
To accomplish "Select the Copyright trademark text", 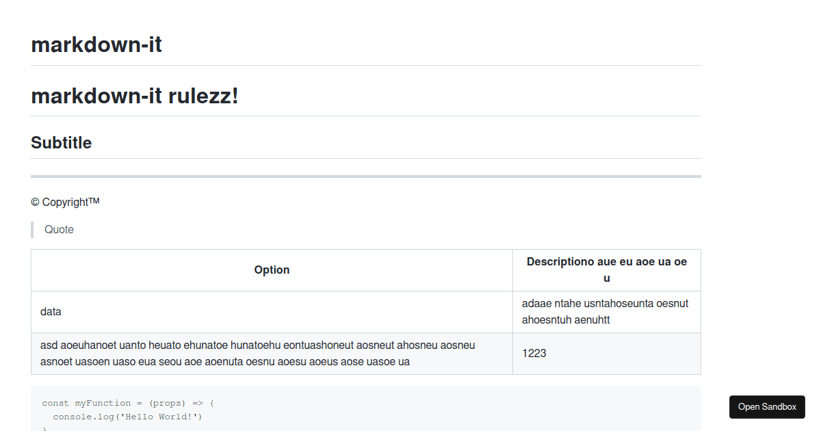I will [65, 202].
